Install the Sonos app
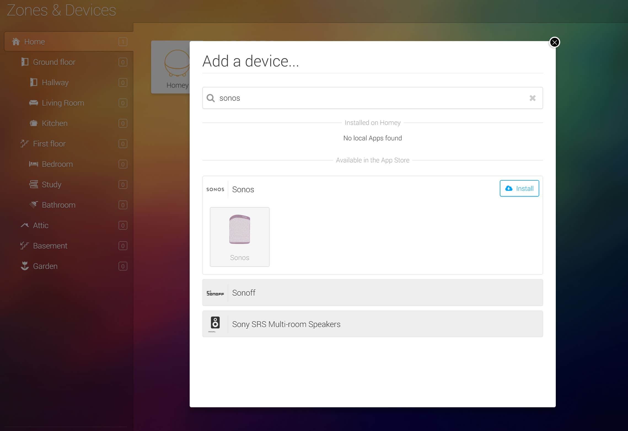The width and height of the screenshot is (628, 431). [519, 188]
